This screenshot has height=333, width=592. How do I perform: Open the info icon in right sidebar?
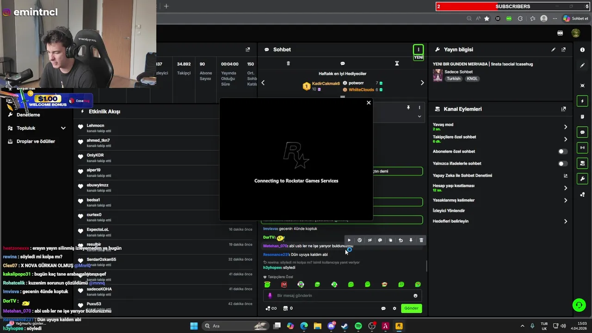(582, 49)
